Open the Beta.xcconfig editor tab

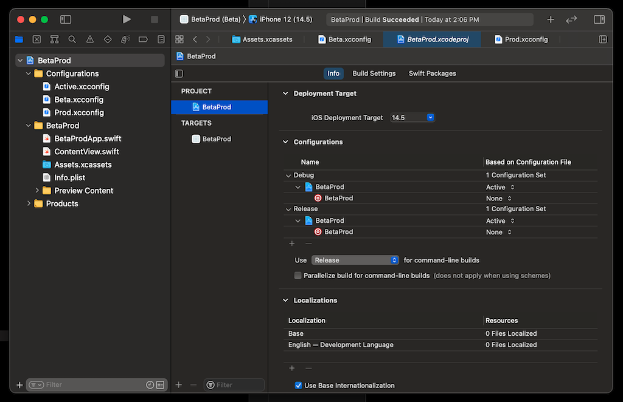(x=344, y=39)
